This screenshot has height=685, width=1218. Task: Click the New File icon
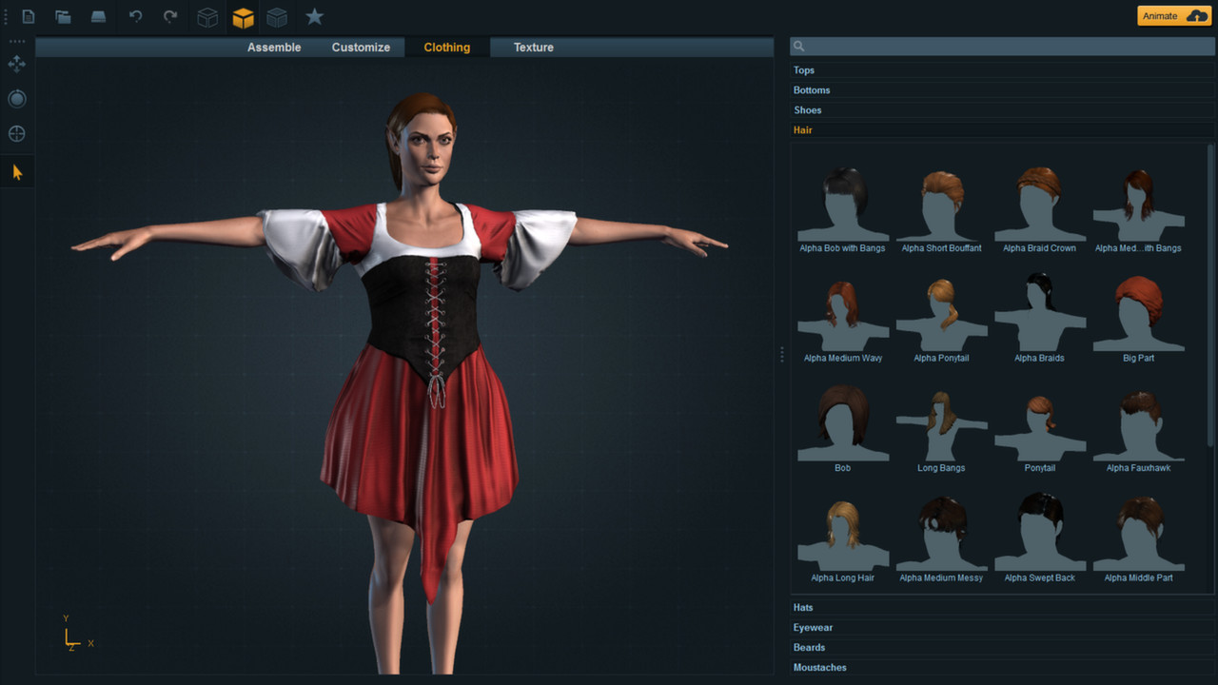pos(27,16)
